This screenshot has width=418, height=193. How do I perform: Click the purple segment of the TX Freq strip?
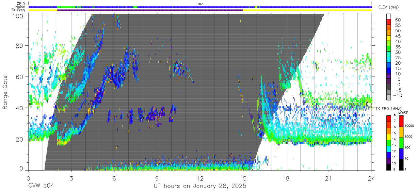[x=150, y=10]
